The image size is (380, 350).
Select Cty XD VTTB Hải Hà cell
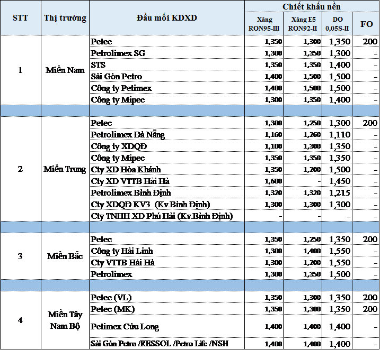point(167,181)
